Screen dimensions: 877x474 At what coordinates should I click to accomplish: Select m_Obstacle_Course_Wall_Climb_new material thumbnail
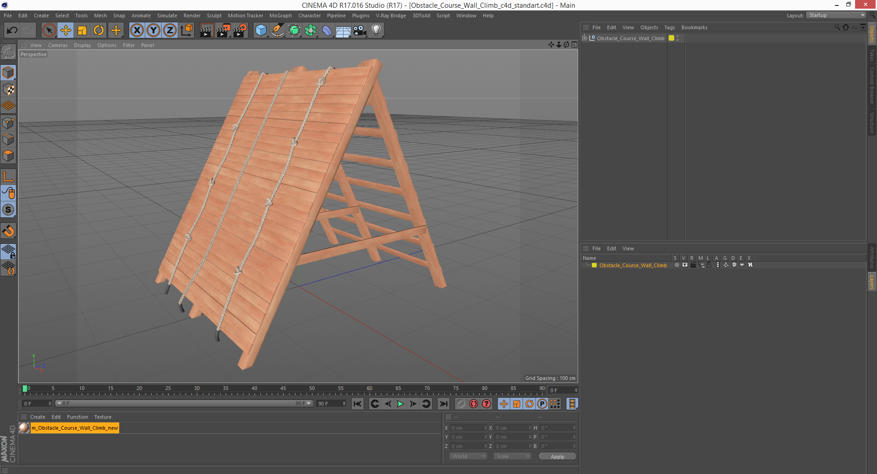[x=24, y=428]
